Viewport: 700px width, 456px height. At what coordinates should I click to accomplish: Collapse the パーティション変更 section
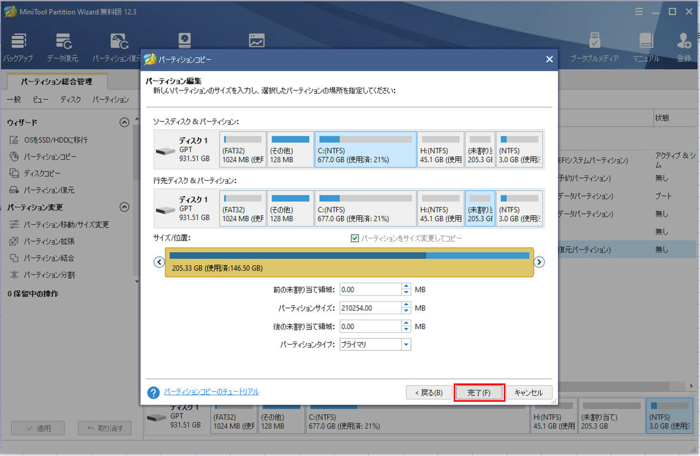(x=125, y=207)
